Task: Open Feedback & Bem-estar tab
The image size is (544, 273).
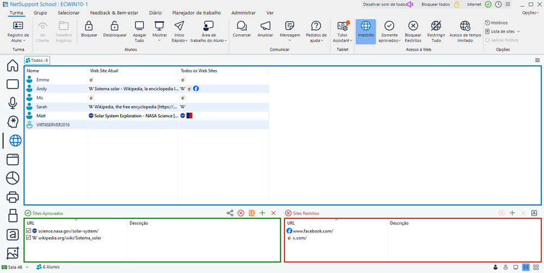Action: click(x=114, y=13)
